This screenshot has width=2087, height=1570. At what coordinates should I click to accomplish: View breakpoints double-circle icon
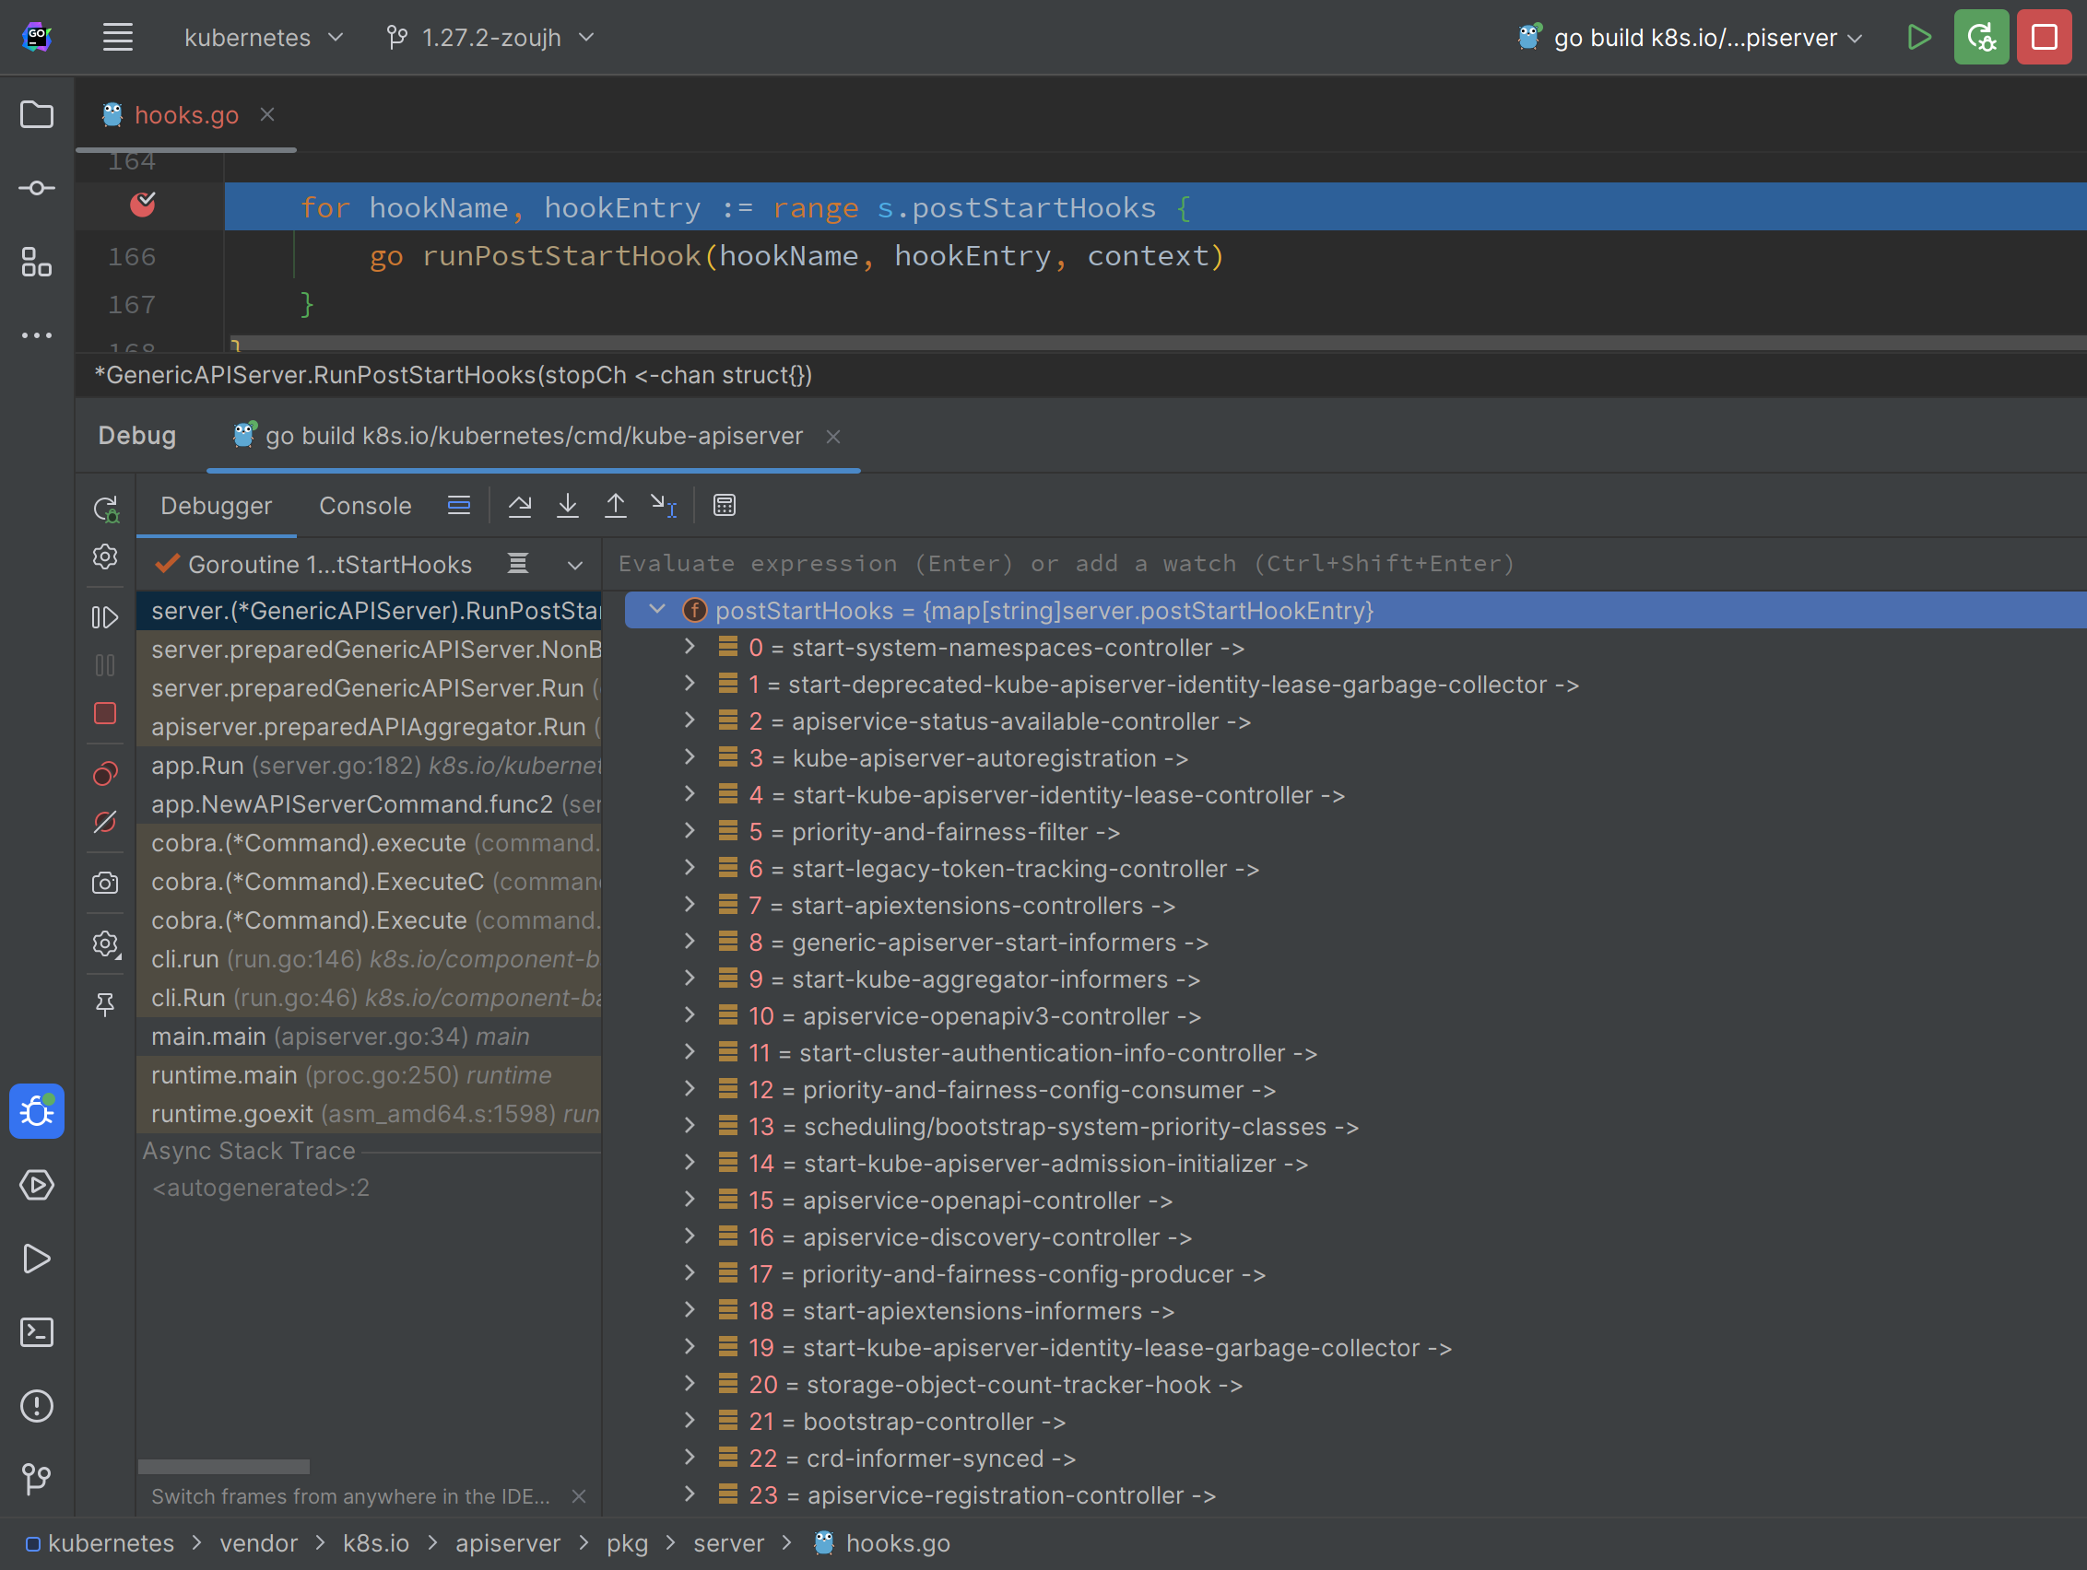click(106, 774)
